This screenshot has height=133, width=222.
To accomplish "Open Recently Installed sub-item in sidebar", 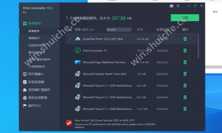I will (37, 52).
